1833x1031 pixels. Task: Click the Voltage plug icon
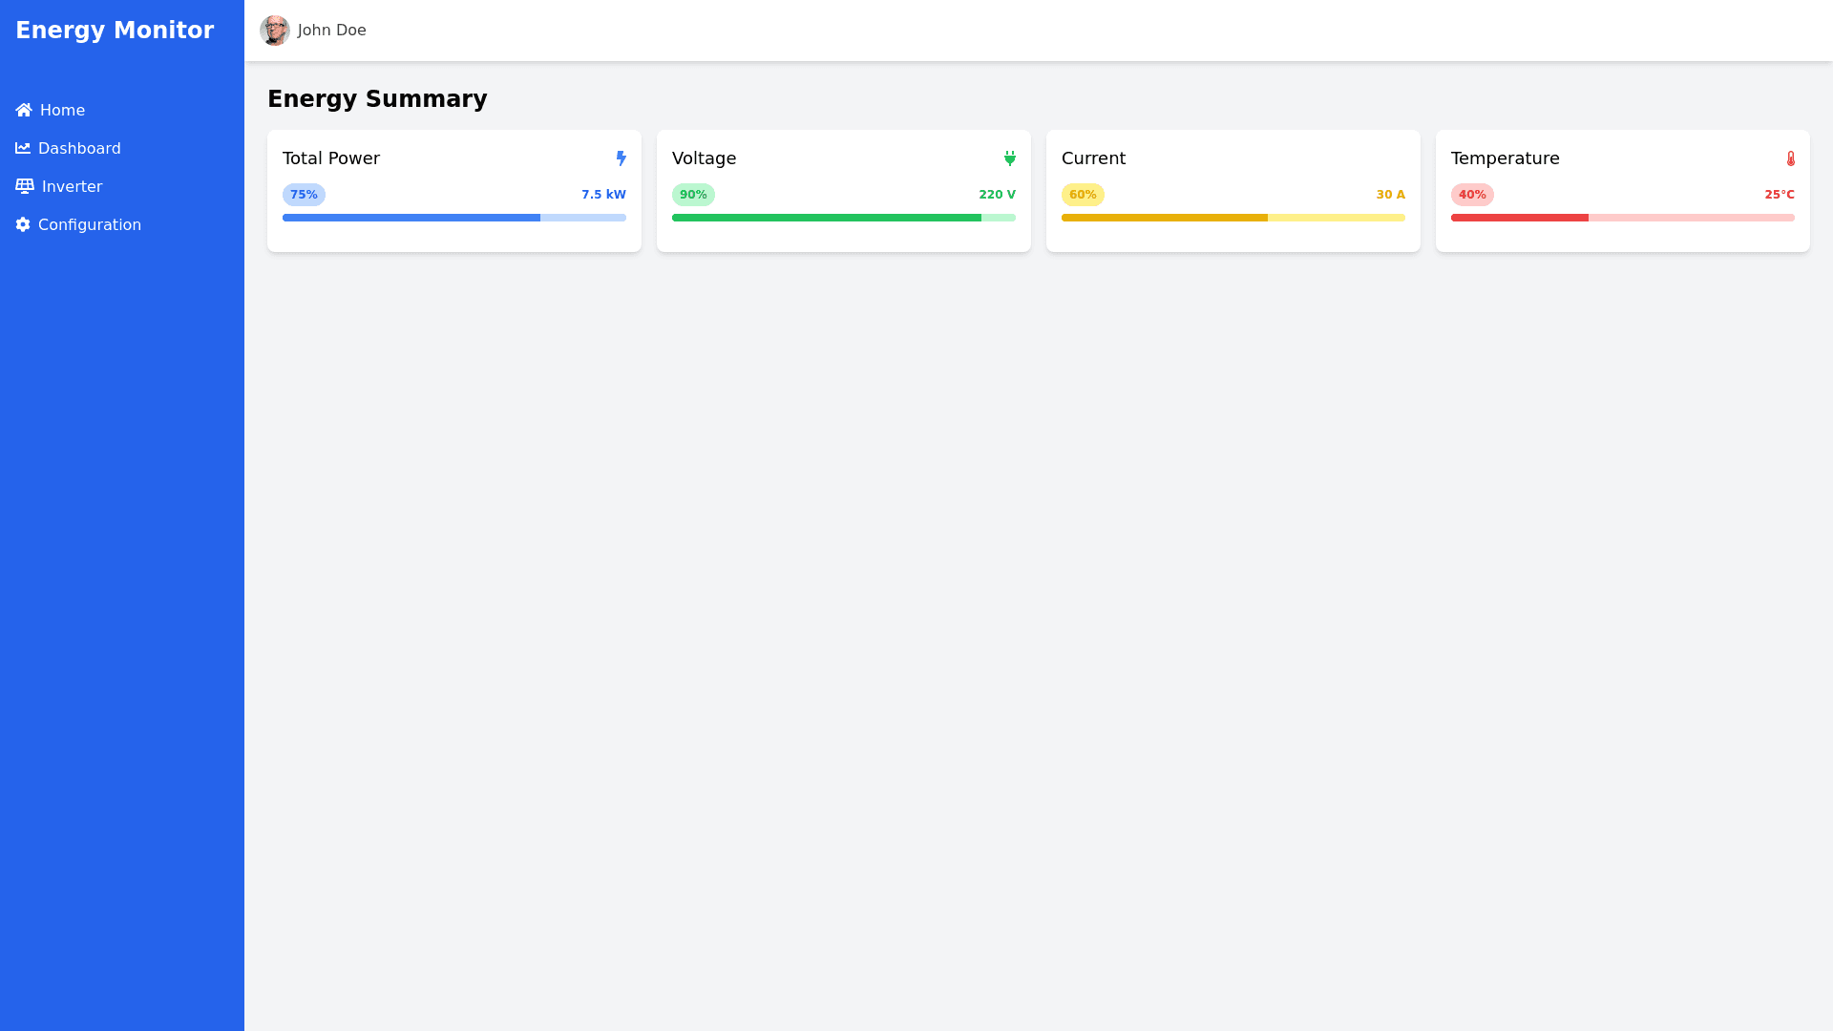coord(1009,158)
